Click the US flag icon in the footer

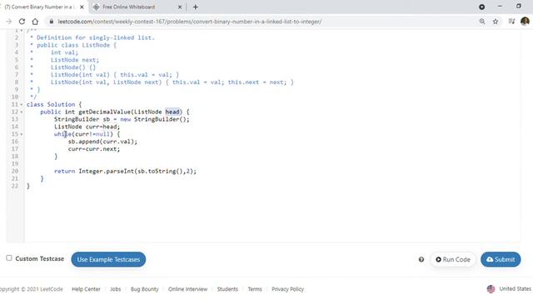coord(491,289)
